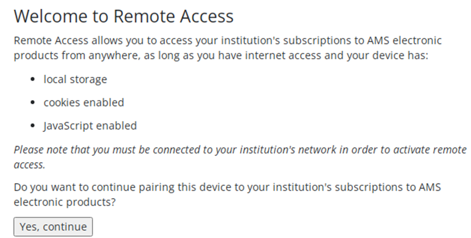The image size is (471, 238).
Task: Click the italic note about institution's network
Action: (x=240, y=157)
